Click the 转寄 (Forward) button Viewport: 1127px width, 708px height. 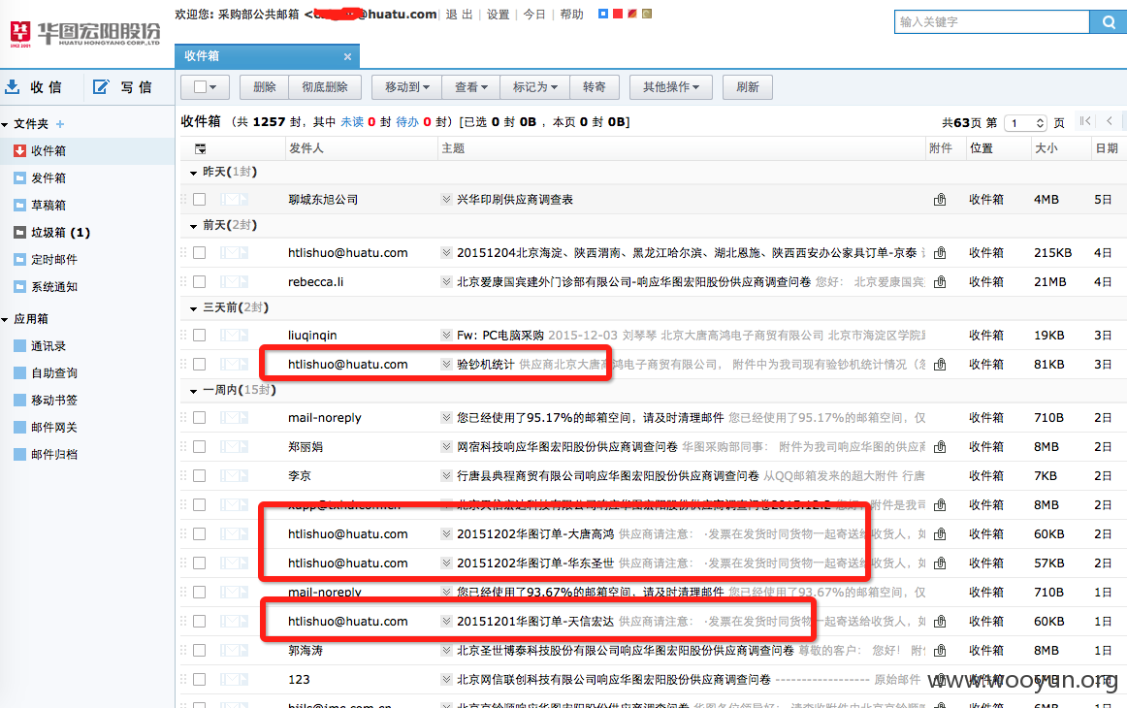[x=594, y=87]
